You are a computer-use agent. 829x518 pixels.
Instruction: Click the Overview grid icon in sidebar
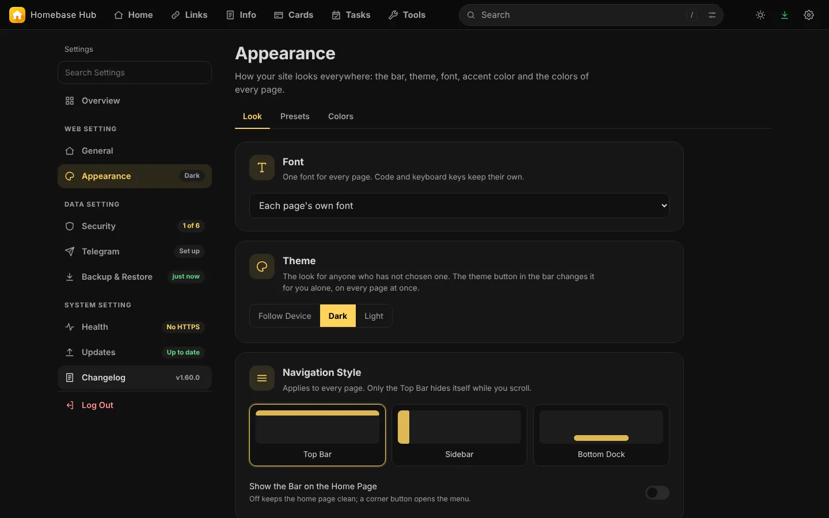[70, 101]
